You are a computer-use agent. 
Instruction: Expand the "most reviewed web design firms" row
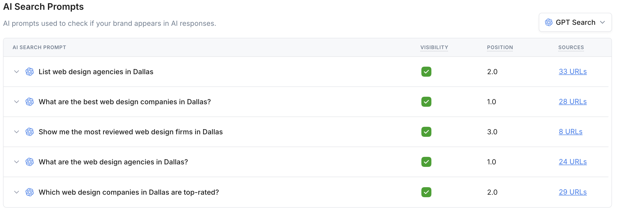click(17, 132)
